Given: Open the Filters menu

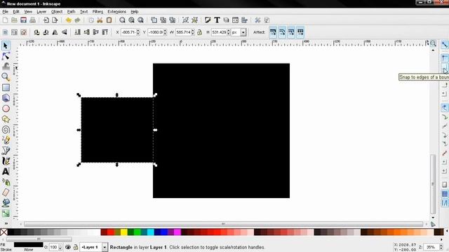Looking at the screenshot, I should (x=98, y=12).
